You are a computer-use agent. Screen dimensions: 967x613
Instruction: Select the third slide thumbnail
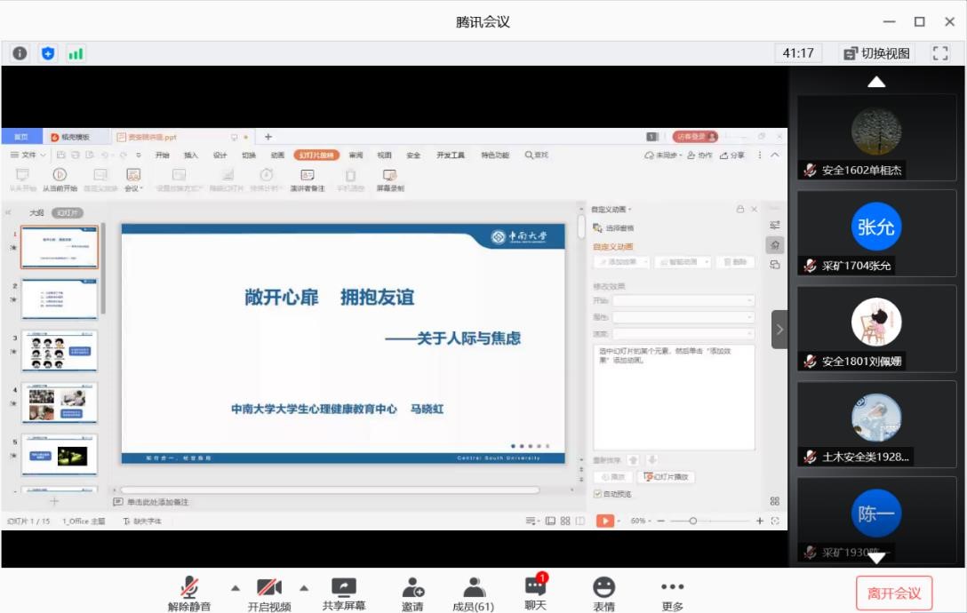pyautogui.click(x=59, y=350)
